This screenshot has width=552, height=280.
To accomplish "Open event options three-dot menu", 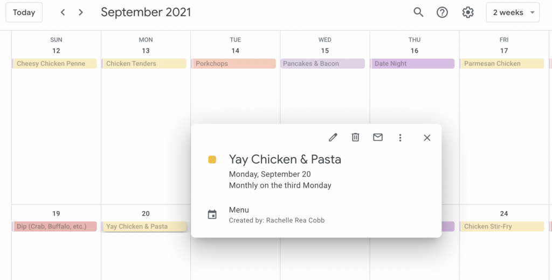I will pos(400,138).
